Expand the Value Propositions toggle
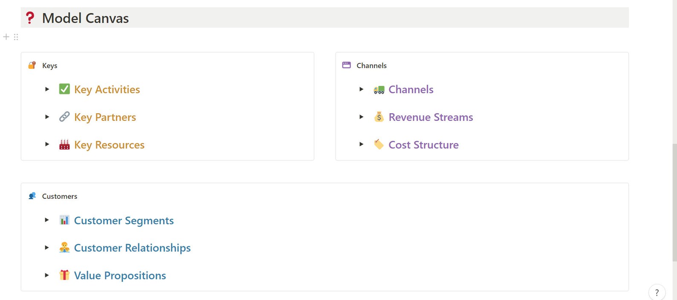The width and height of the screenshot is (677, 300). tap(47, 275)
